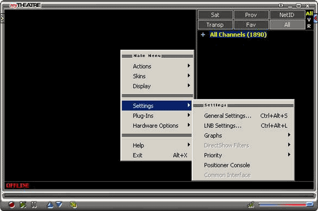
Task: Click the side panel arrow on left edge
Action: [x=2, y=18]
